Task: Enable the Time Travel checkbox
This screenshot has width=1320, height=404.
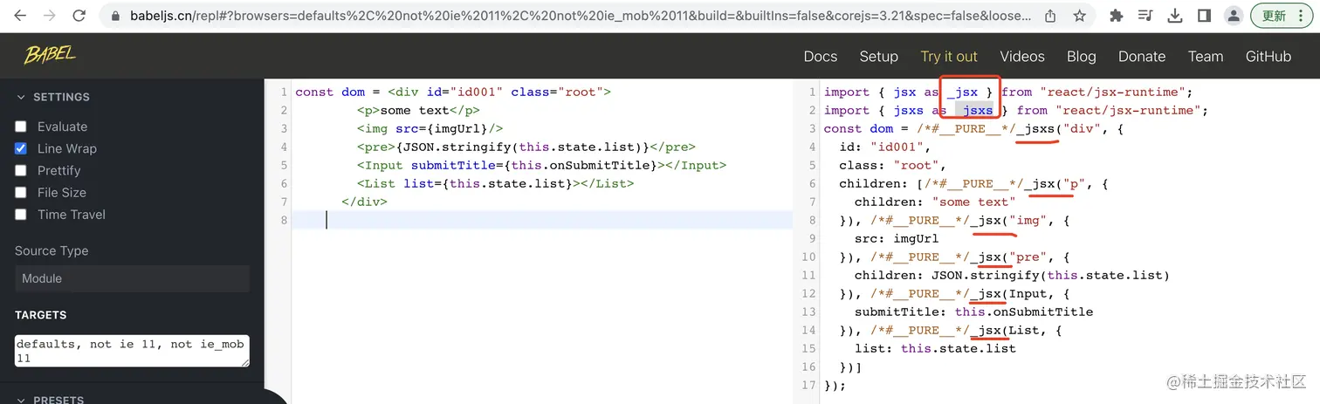Action: coord(21,214)
